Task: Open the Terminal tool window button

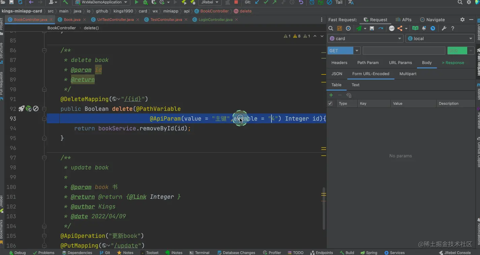Action: (x=199, y=253)
